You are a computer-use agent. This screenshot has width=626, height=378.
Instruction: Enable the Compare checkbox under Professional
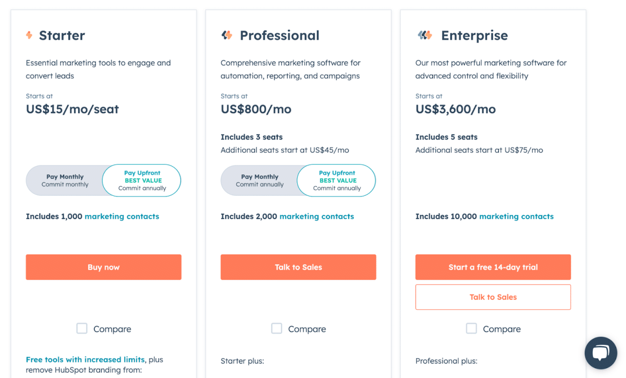click(277, 328)
